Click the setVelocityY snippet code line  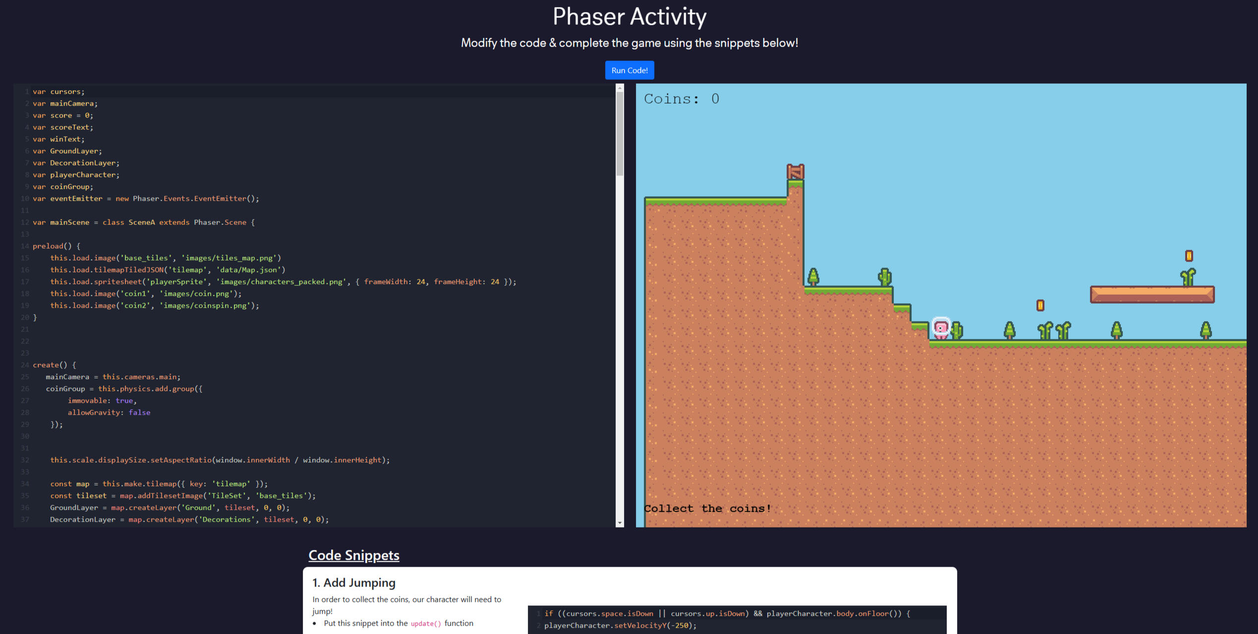pos(620,626)
